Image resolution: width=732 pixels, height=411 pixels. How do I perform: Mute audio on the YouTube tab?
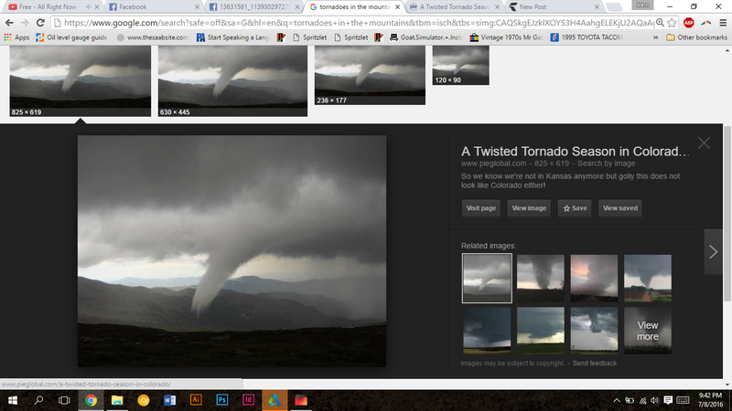(88, 6)
